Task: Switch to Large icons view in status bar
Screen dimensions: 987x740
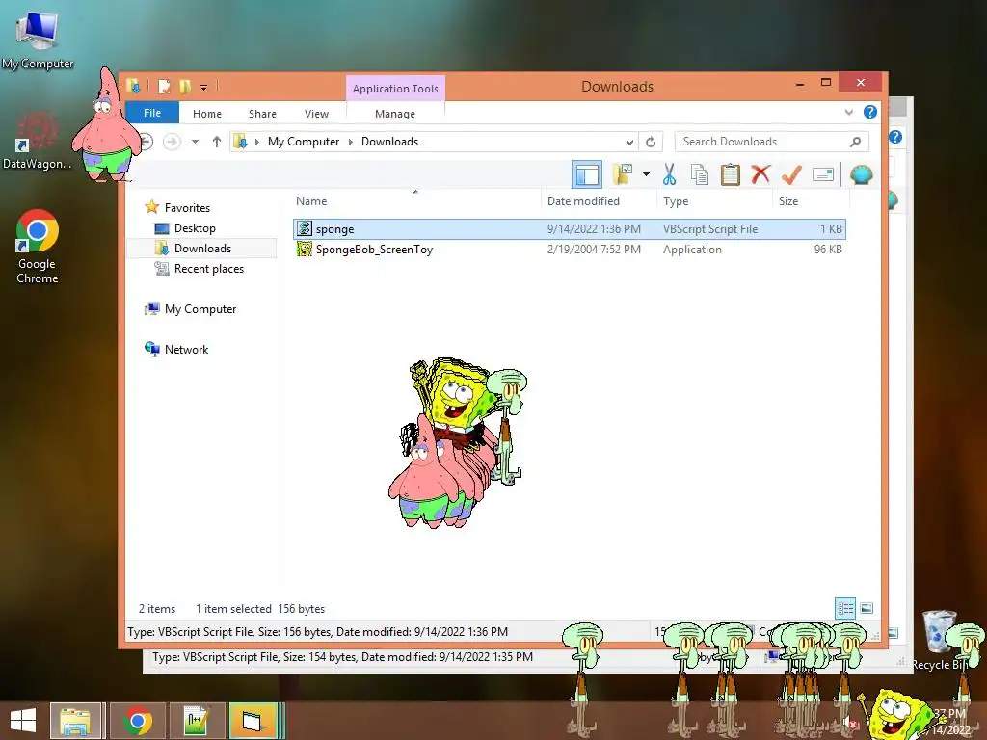Action: pyautogui.click(x=867, y=608)
